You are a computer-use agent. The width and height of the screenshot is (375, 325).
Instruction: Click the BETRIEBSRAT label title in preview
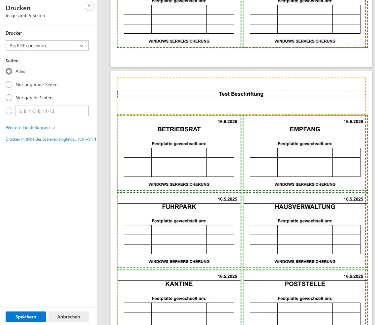click(179, 129)
